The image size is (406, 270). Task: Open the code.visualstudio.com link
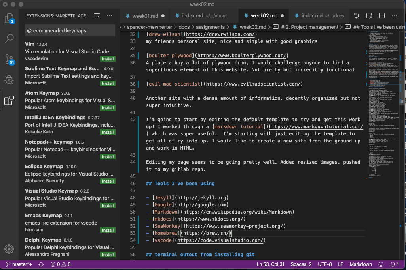click(x=220, y=240)
